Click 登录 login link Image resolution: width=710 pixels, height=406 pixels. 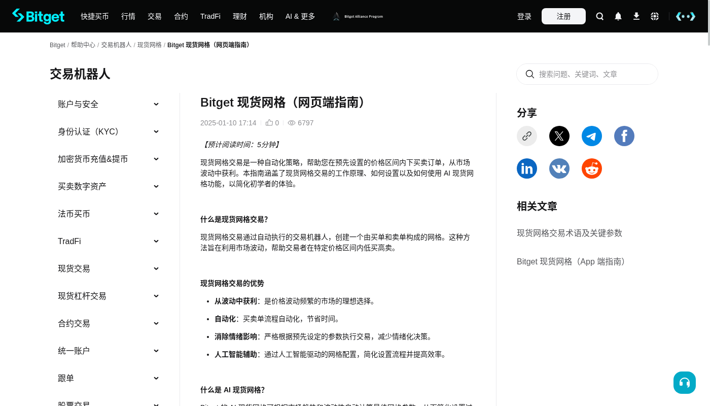[x=524, y=16]
